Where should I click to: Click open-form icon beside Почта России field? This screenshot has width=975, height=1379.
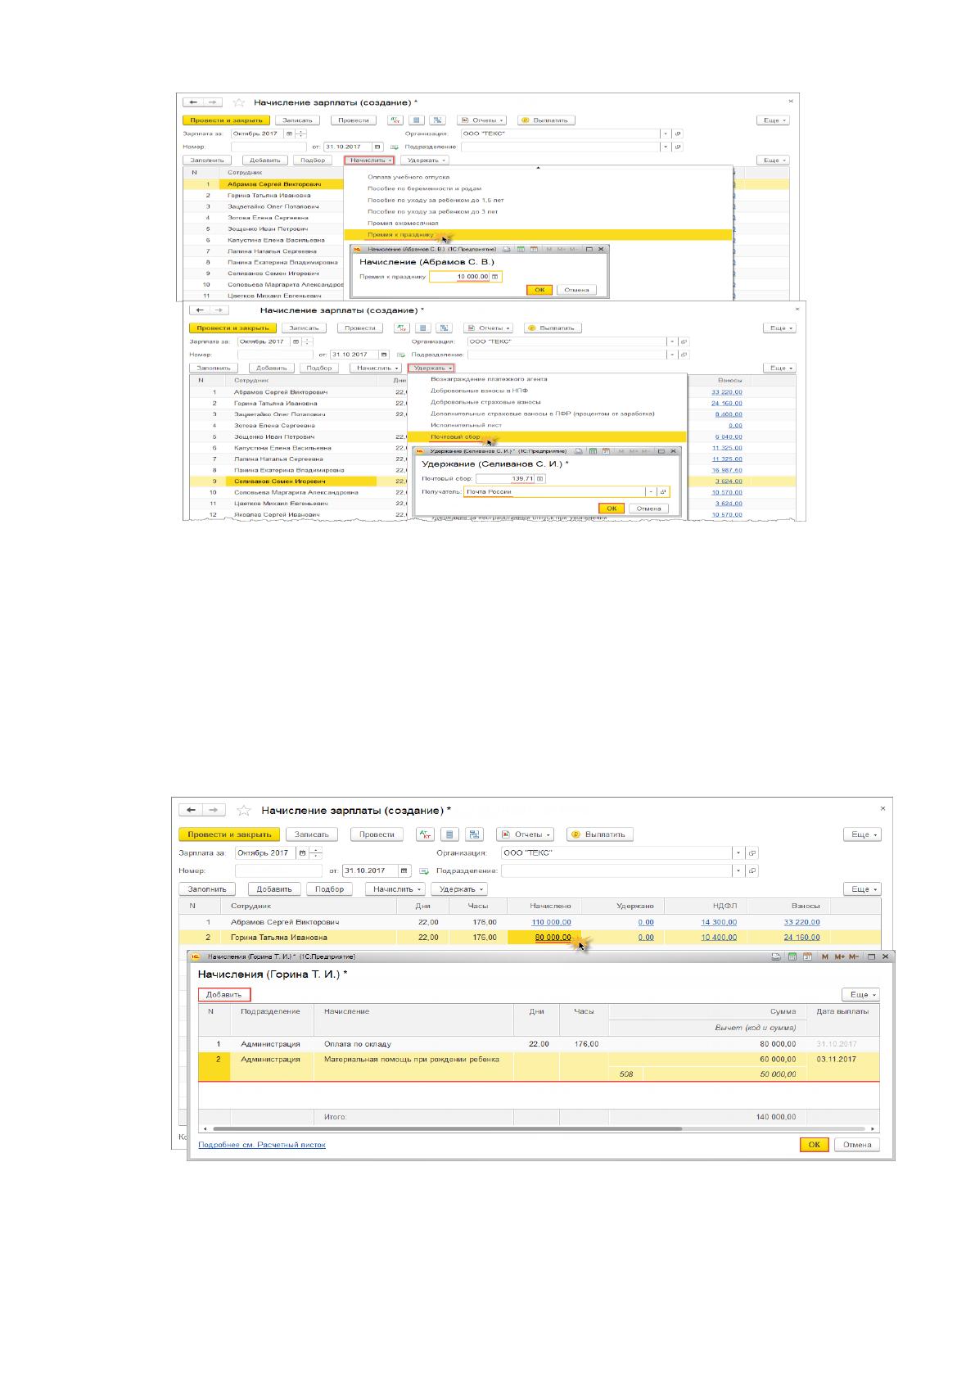(664, 492)
